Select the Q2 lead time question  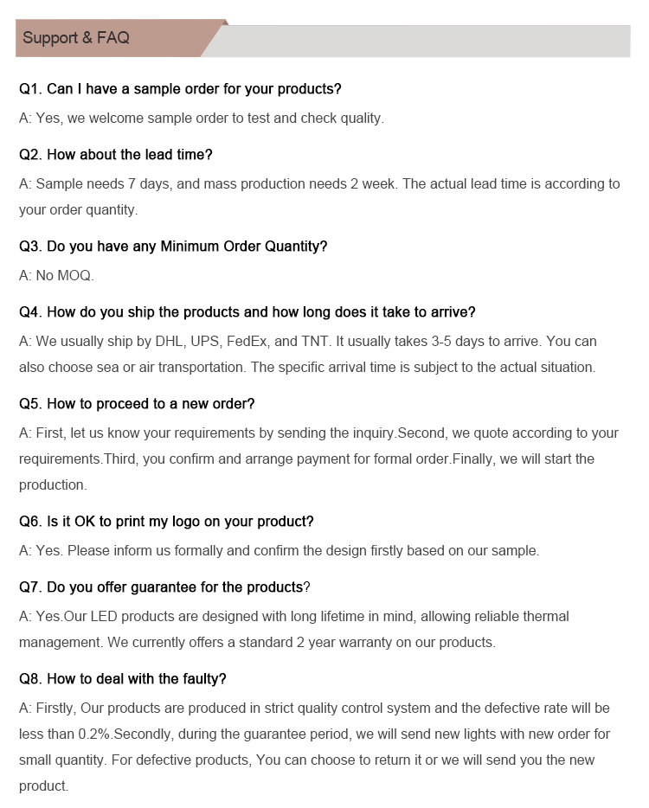115,155
